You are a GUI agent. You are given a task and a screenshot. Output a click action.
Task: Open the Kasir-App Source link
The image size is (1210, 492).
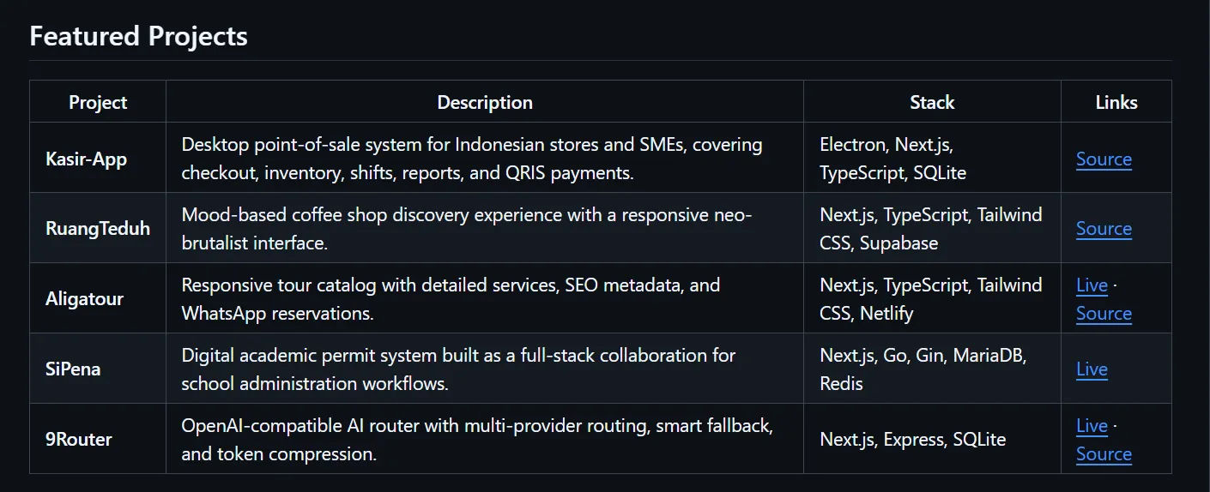1104,159
